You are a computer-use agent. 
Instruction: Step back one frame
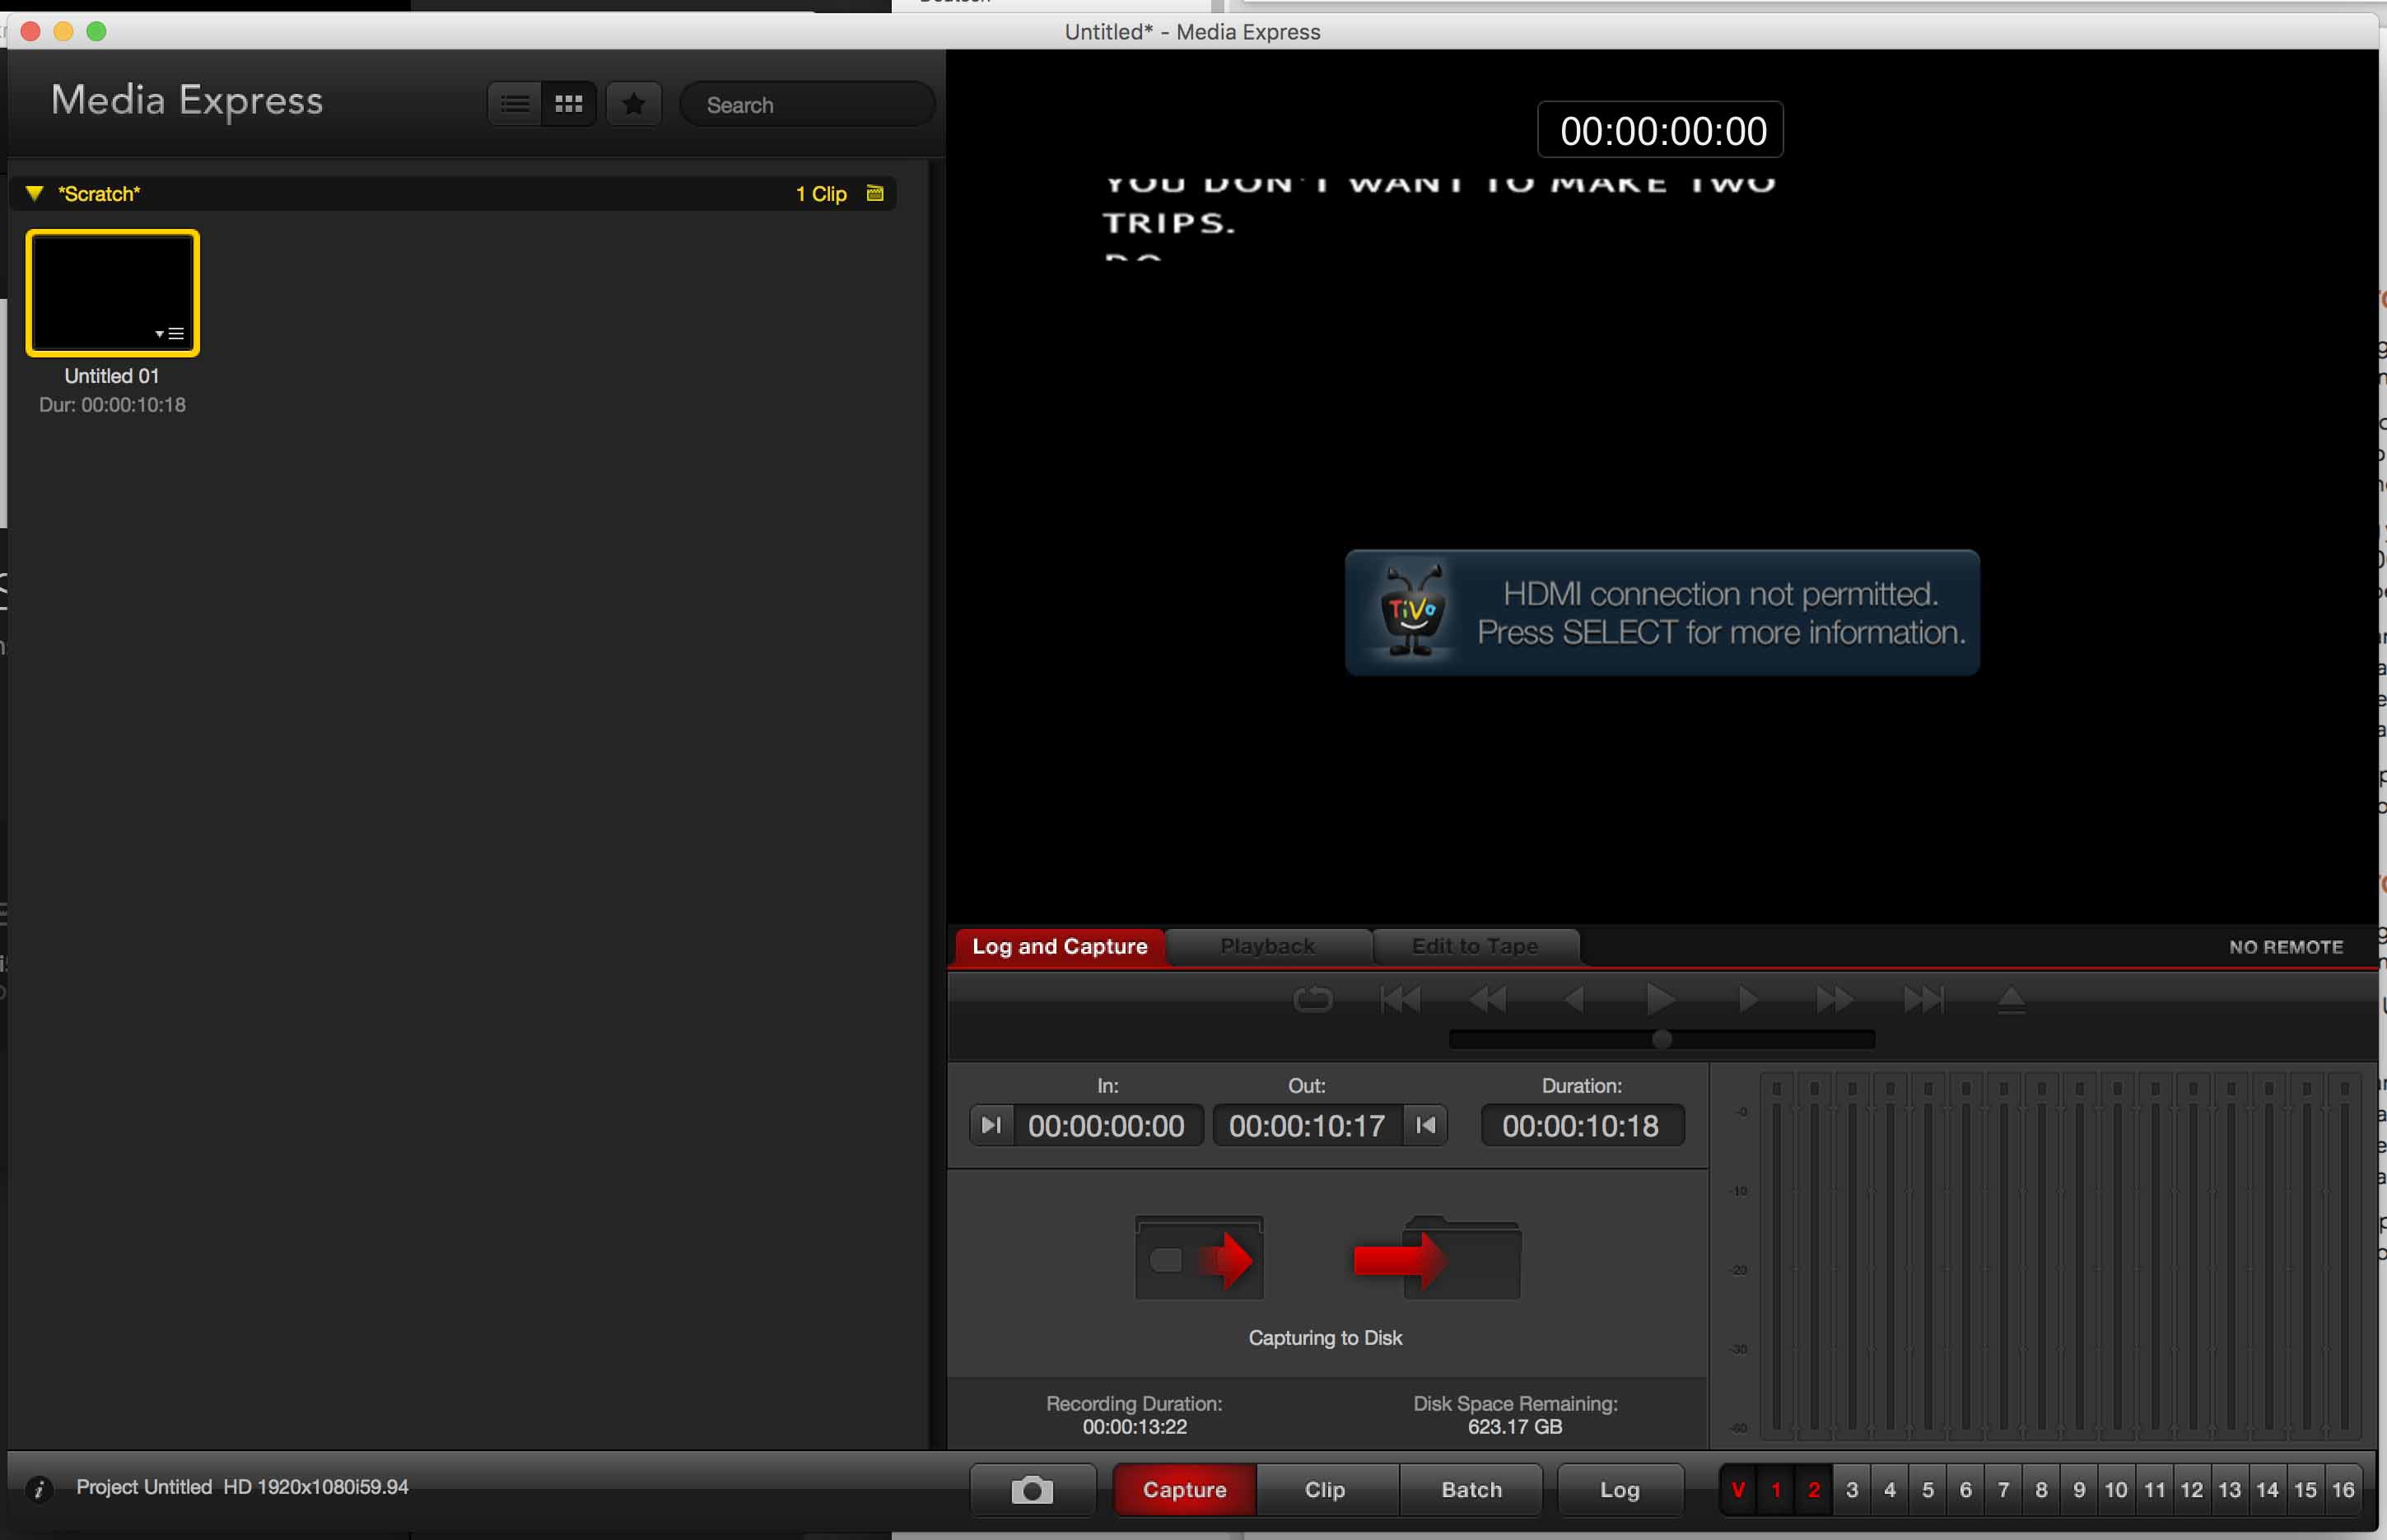pos(1574,999)
